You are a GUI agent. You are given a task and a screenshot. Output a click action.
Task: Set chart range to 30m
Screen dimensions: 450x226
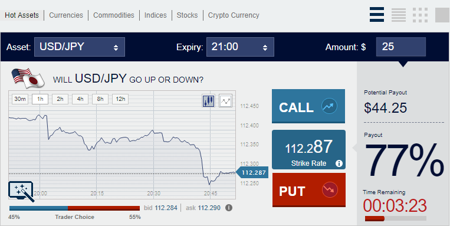[20, 99]
